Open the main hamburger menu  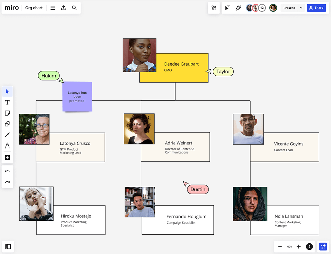point(53,8)
